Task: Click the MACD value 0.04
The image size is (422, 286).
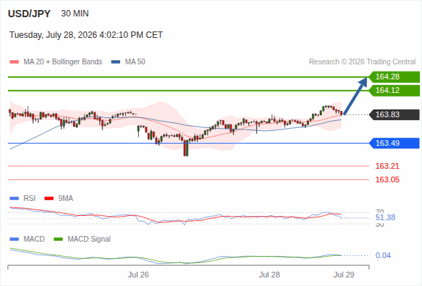Action: click(383, 255)
